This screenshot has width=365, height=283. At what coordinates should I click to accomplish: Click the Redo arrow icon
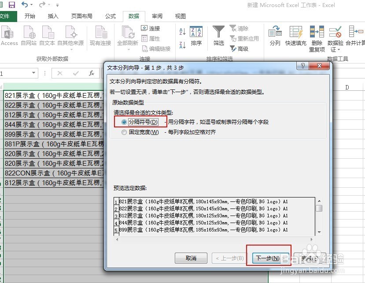click(x=42, y=4)
